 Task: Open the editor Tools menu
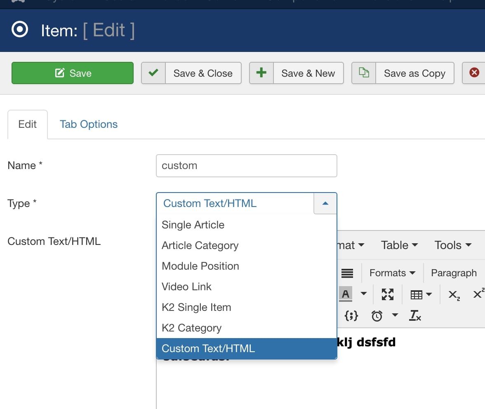453,245
